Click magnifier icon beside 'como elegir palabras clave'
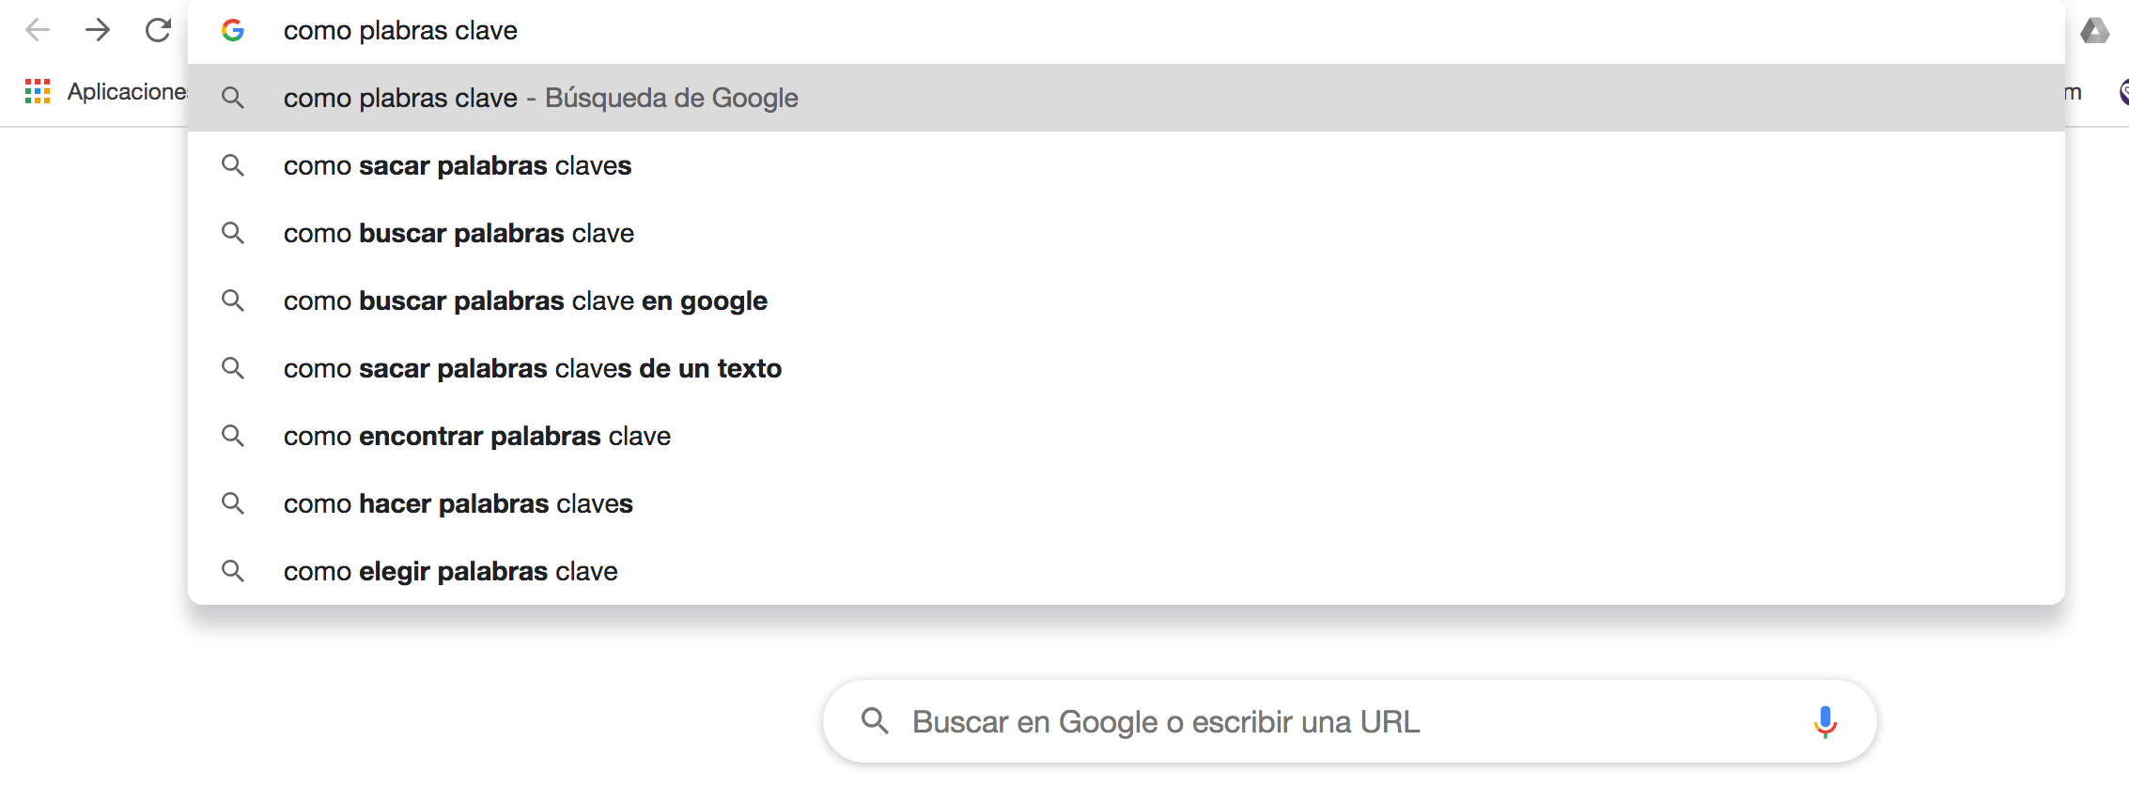The height and width of the screenshot is (802, 2129). [233, 571]
